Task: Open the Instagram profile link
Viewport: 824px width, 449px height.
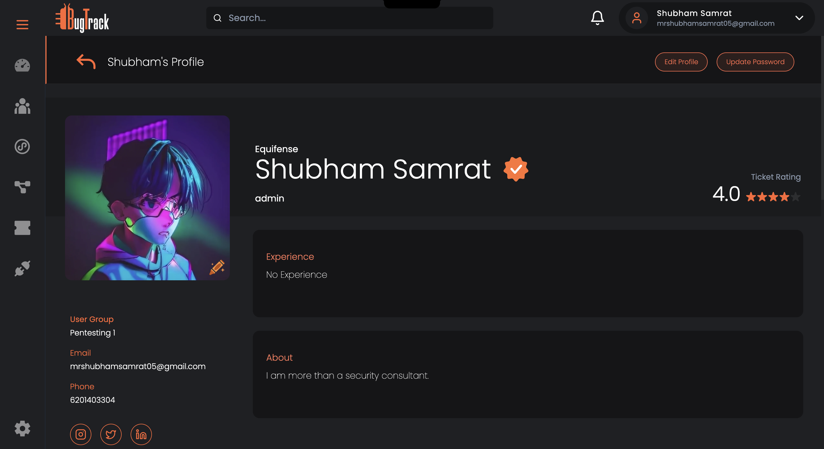Action: 81,434
